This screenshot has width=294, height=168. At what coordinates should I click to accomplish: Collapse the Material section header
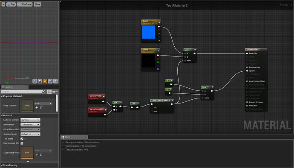(x=2, y=115)
